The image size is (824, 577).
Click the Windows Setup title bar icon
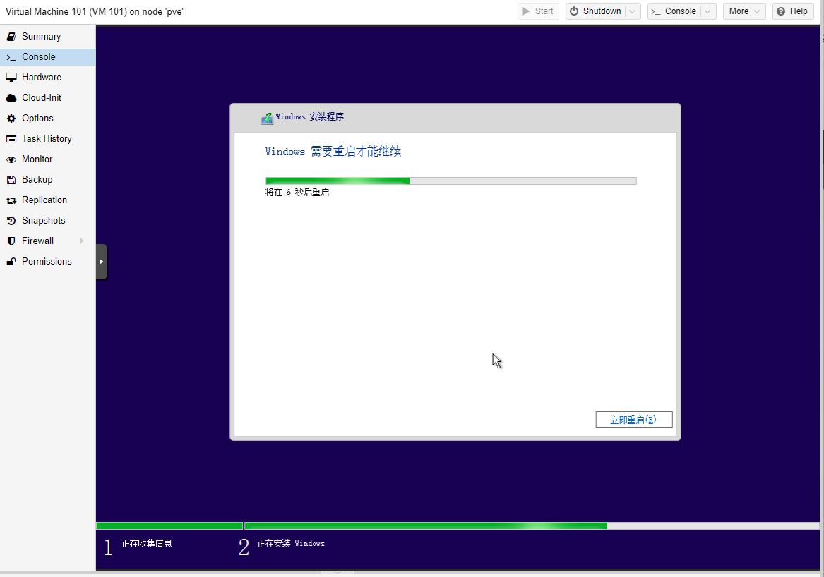pos(267,118)
